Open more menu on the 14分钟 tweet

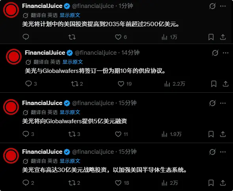tap(225, 53)
